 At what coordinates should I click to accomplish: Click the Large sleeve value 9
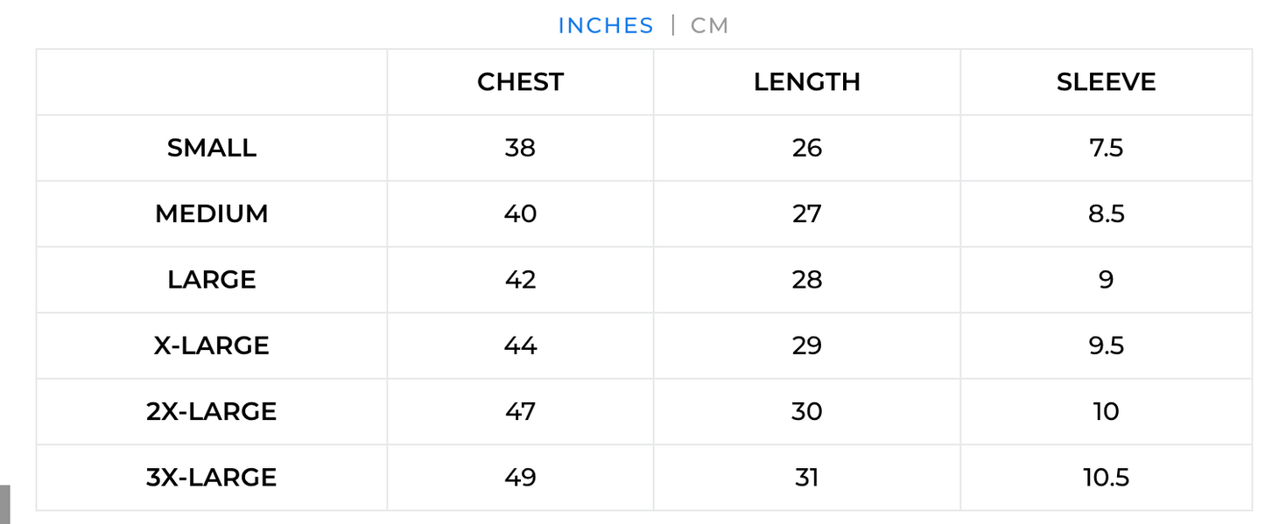tap(1106, 279)
